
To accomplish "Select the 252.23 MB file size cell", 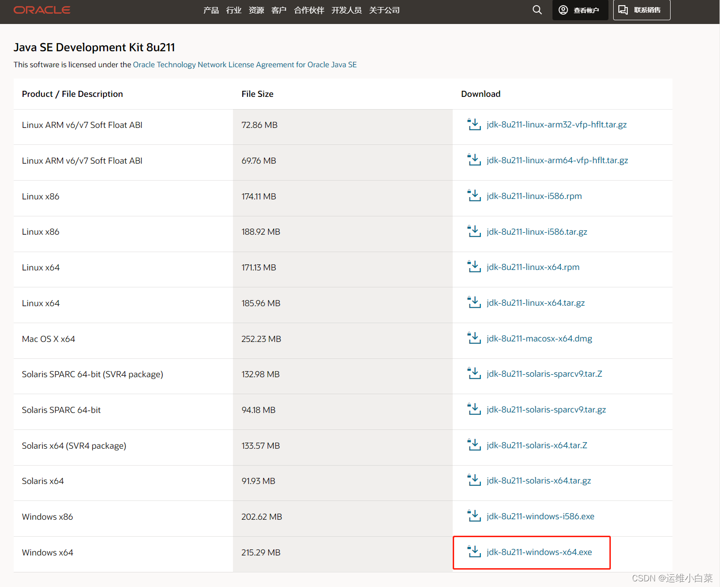I will (x=343, y=341).
